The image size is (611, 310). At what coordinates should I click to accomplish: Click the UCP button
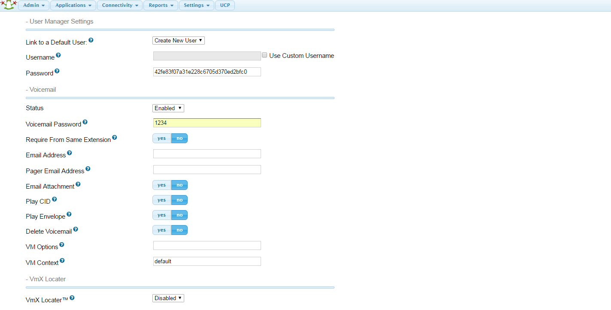(225, 5)
